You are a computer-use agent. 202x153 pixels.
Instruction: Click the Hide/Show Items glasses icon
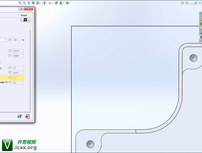[50, 3]
